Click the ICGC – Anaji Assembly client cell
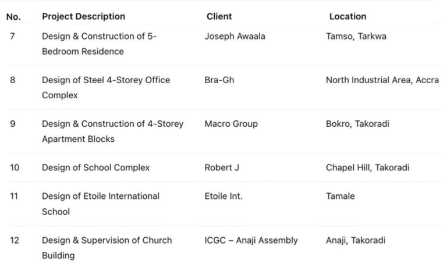 point(251,240)
